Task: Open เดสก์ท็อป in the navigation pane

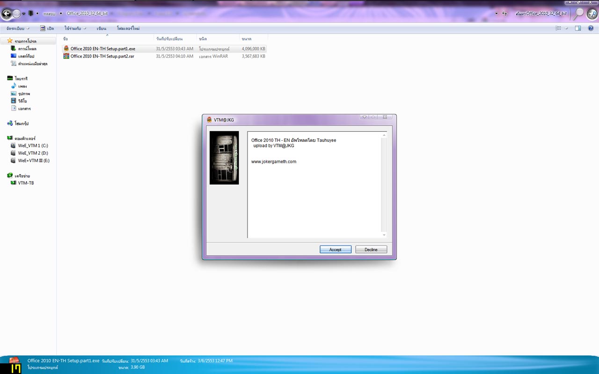Action: click(x=26, y=56)
